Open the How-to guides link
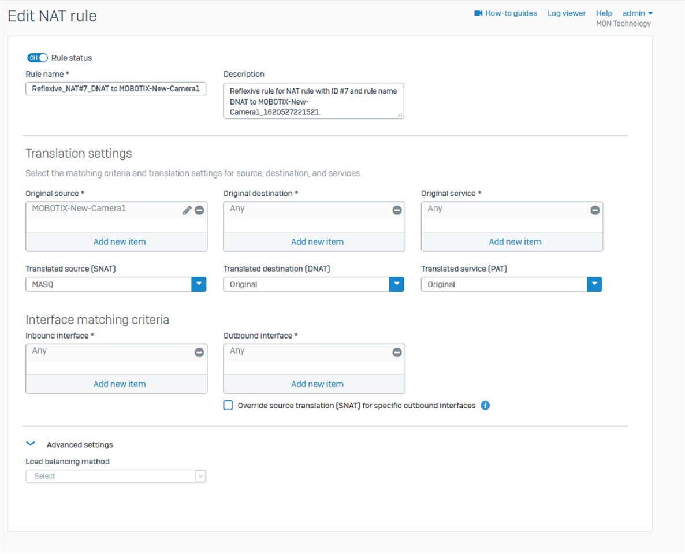 click(511, 13)
